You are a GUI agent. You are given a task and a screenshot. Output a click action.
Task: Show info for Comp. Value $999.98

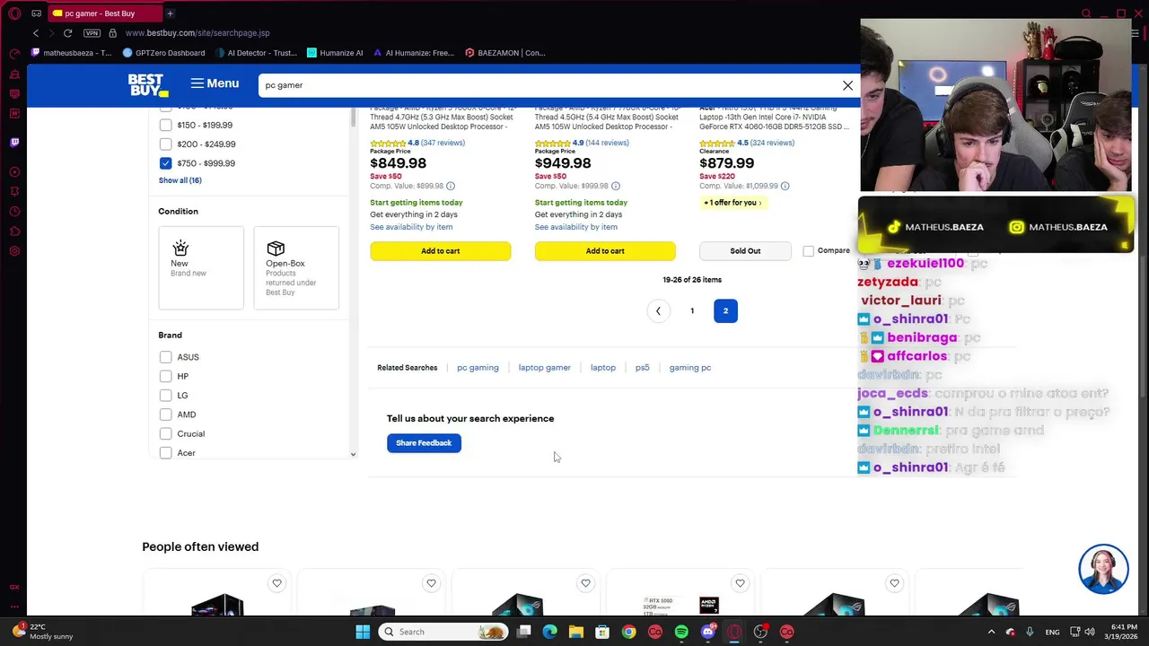[616, 186]
